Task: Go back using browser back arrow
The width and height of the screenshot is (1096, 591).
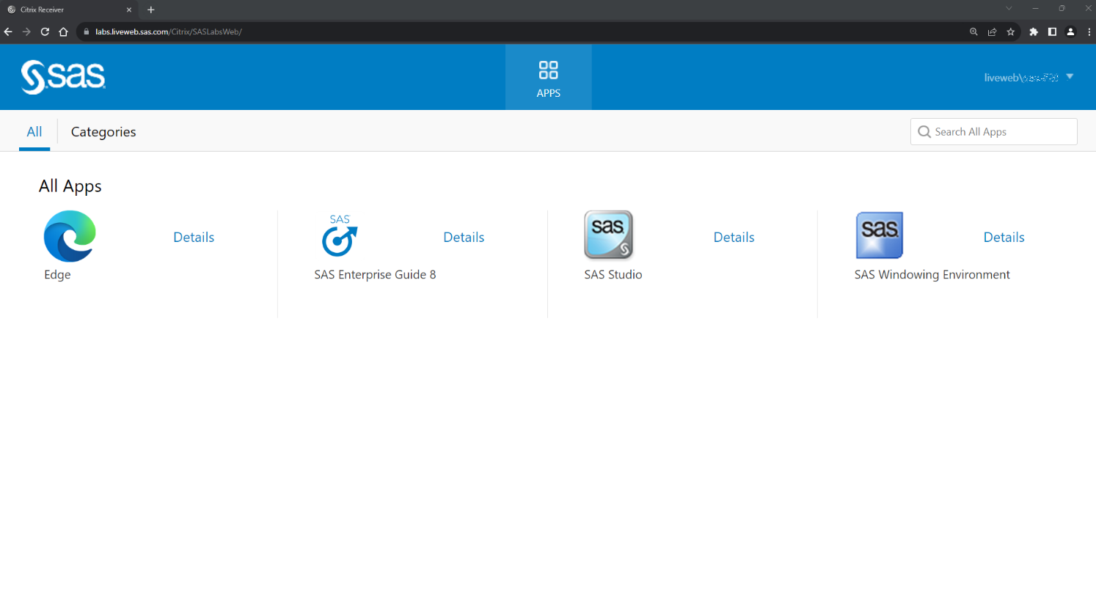Action: pos(8,32)
